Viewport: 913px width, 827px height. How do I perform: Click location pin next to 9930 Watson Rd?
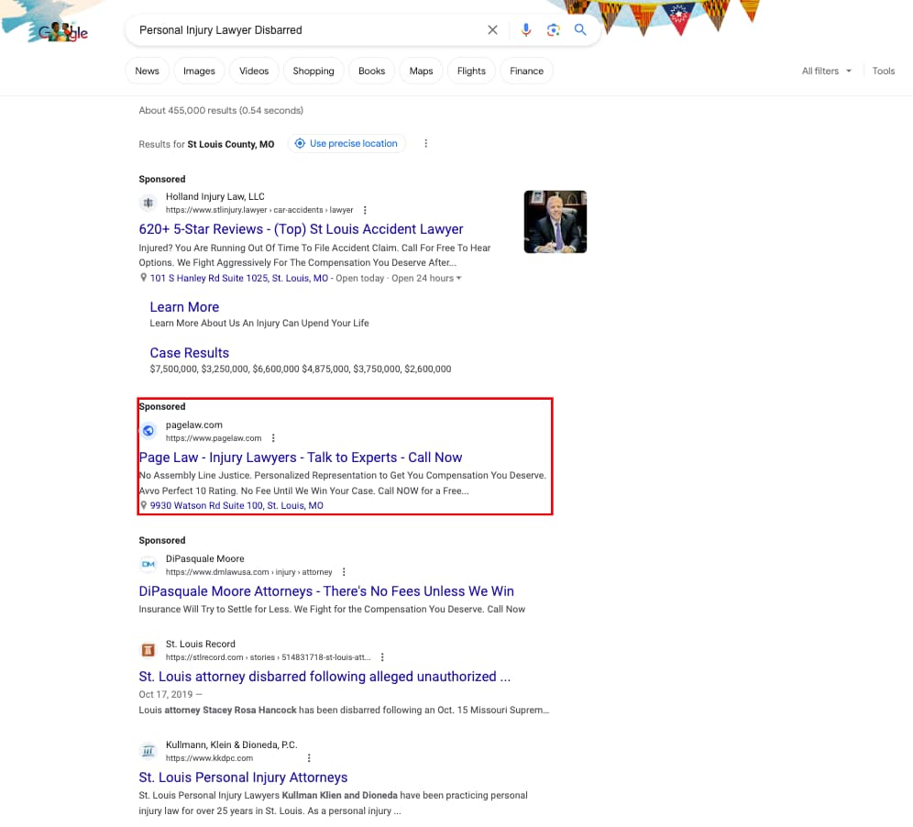[x=143, y=505]
